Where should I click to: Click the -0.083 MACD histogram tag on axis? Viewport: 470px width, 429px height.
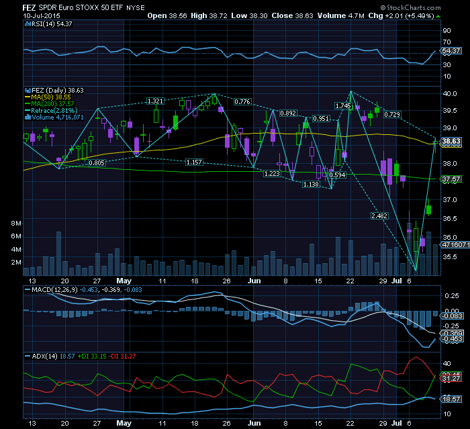(x=452, y=316)
